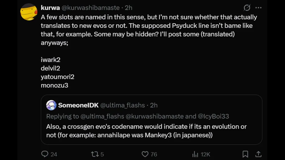Open SomeoneIDK's profile avatar
Viewport: 285px width, 160px height.
coord(51,105)
